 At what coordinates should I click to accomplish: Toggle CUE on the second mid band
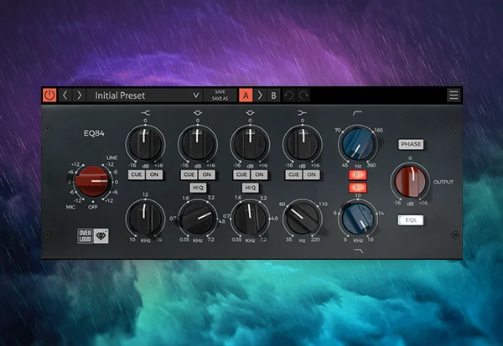click(241, 175)
